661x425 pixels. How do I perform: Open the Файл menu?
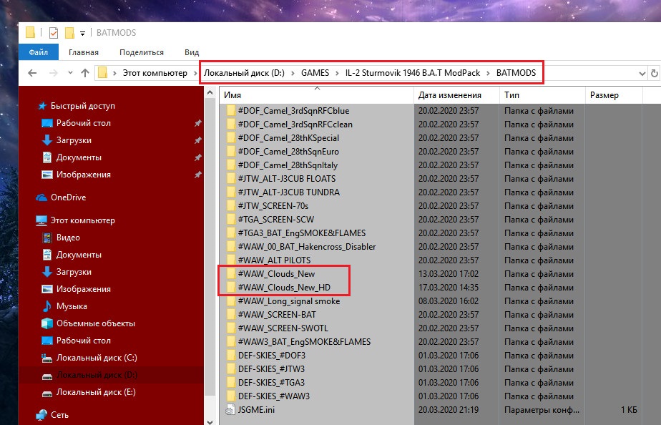(x=39, y=52)
